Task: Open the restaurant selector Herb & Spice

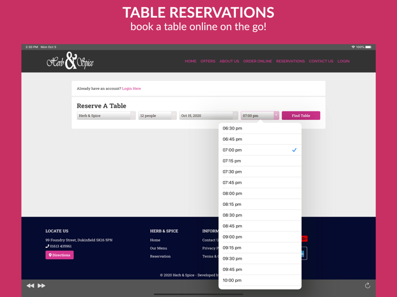Action: [106, 115]
